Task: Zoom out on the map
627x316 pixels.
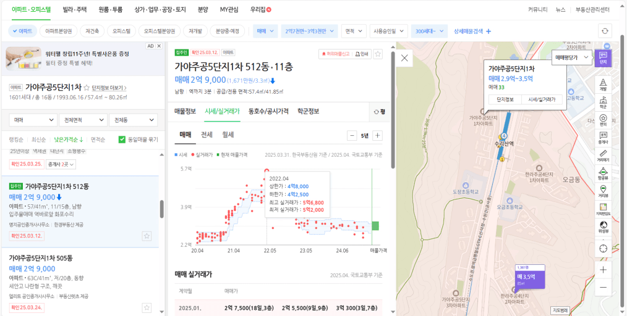Action: pyautogui.click(x=603, y=287)
